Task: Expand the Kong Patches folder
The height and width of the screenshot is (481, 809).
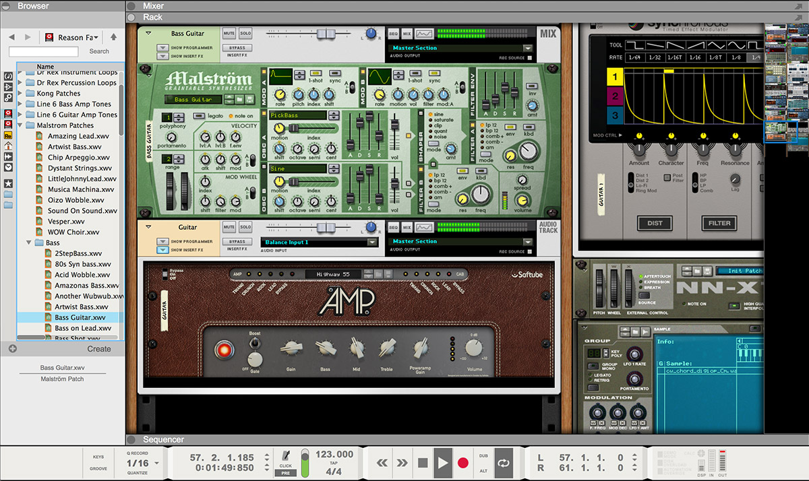Action: pos(20,94)
